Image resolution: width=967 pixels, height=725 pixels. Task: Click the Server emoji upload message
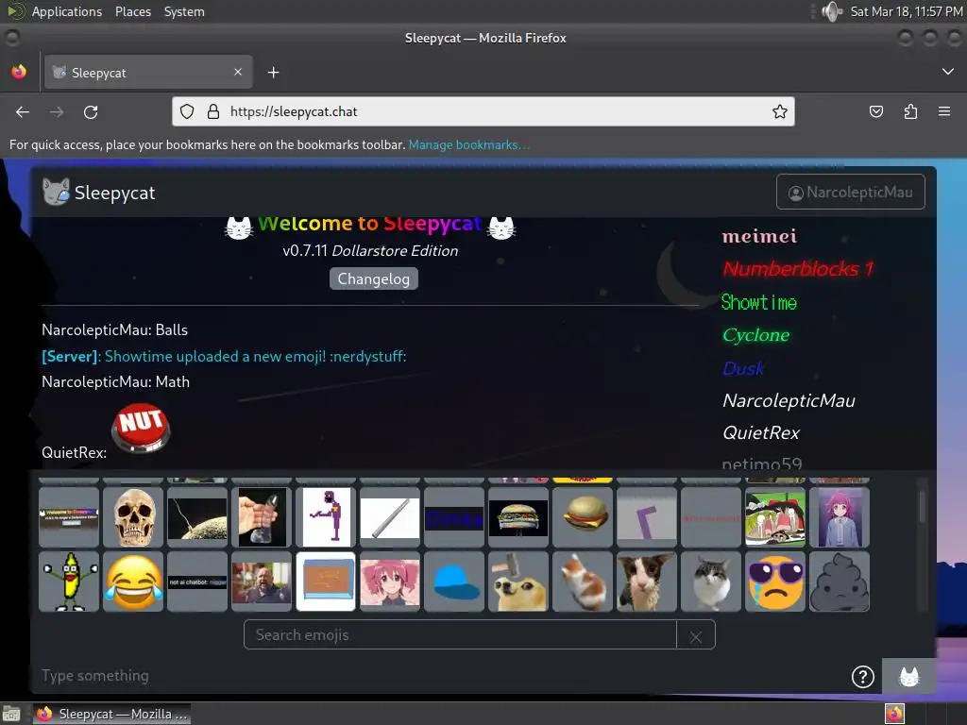point(224,356)
